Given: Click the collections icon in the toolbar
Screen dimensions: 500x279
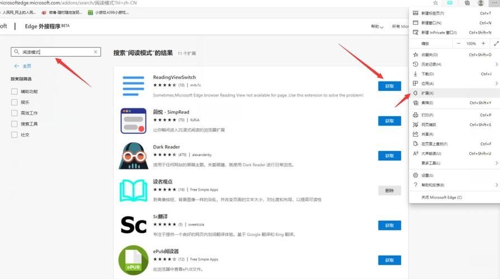Looking at the screenshot, I should point(467,3).
